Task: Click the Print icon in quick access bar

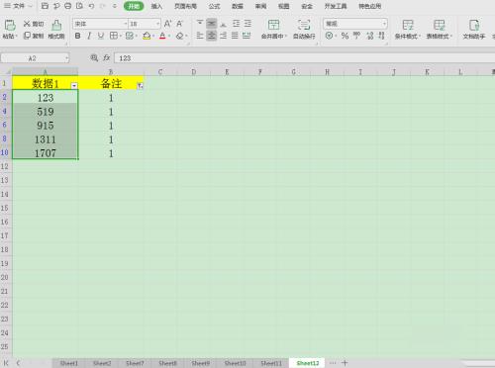Action: (x=67, y=6)
